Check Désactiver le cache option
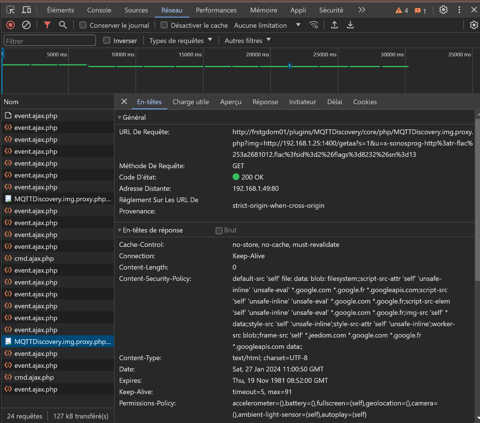This screenshot has width=480, height=423. (164, 25)
